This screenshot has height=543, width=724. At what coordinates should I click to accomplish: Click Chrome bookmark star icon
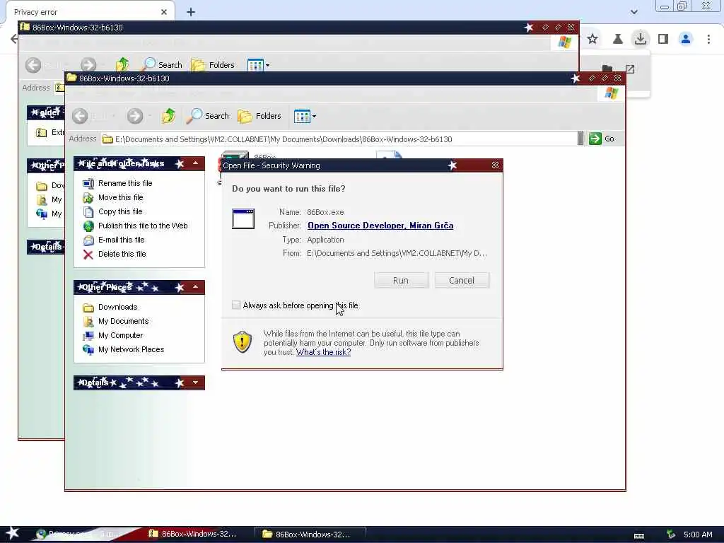point(592,39)
